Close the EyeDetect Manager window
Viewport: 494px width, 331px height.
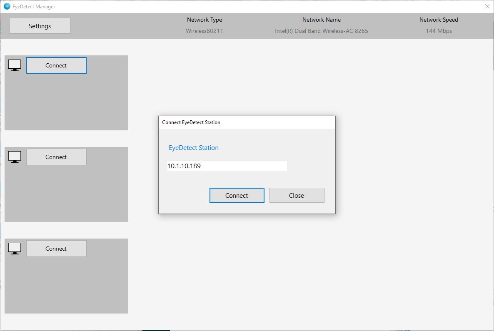[487, 6]
